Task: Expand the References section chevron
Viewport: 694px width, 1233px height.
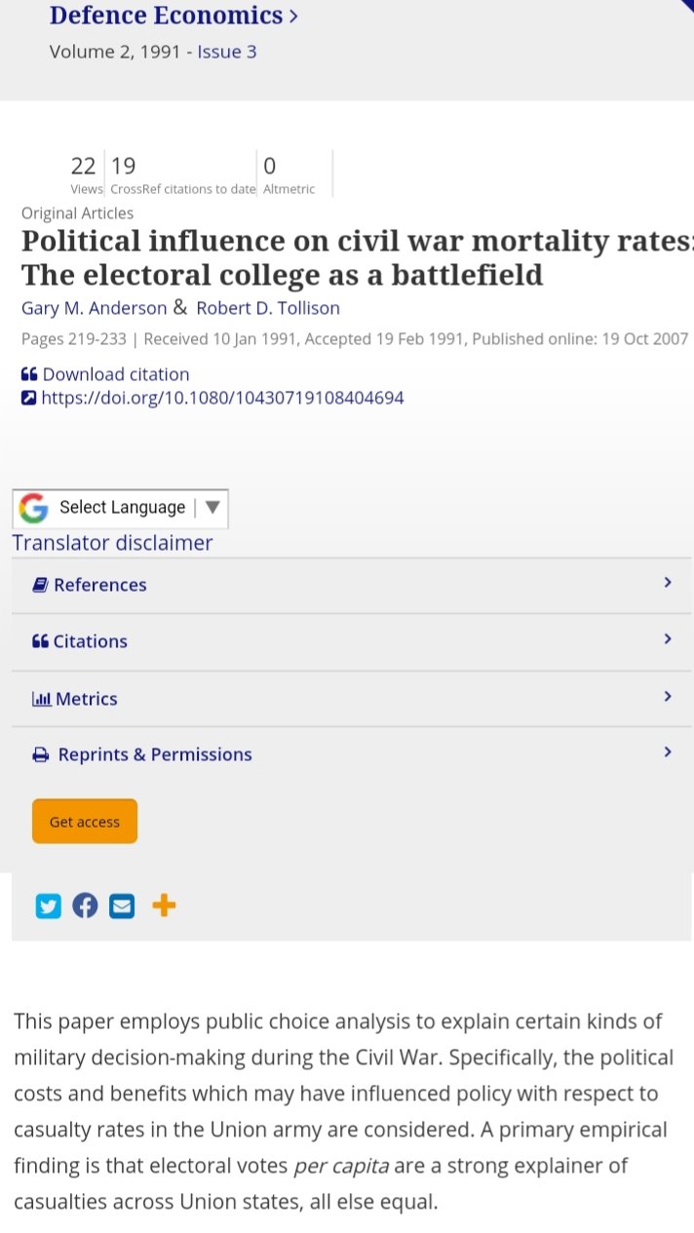Action: point(668,582)
